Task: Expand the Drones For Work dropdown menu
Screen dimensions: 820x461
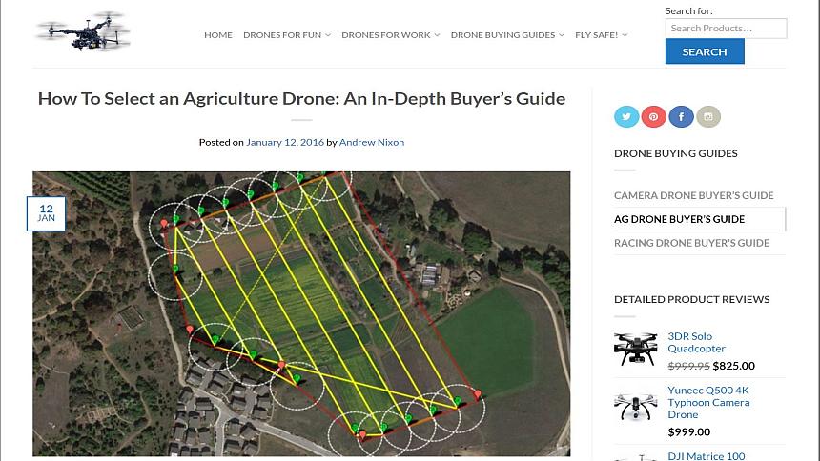Action: [x=391, y=35]
